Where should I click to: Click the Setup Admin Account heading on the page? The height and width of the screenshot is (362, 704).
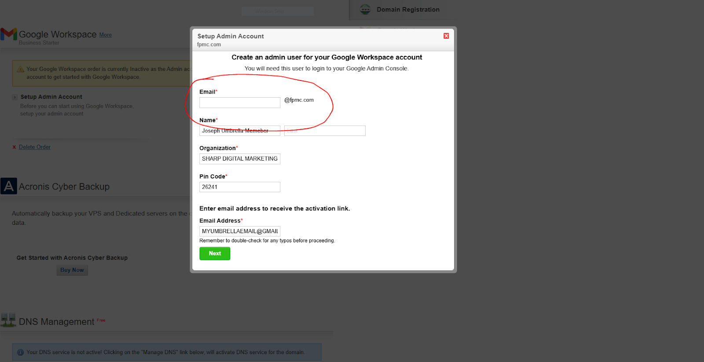tap(51, 97)
